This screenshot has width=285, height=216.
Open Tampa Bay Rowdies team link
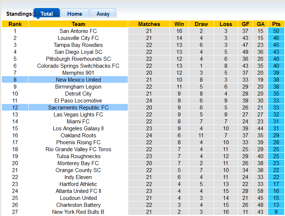coord(78,45)
